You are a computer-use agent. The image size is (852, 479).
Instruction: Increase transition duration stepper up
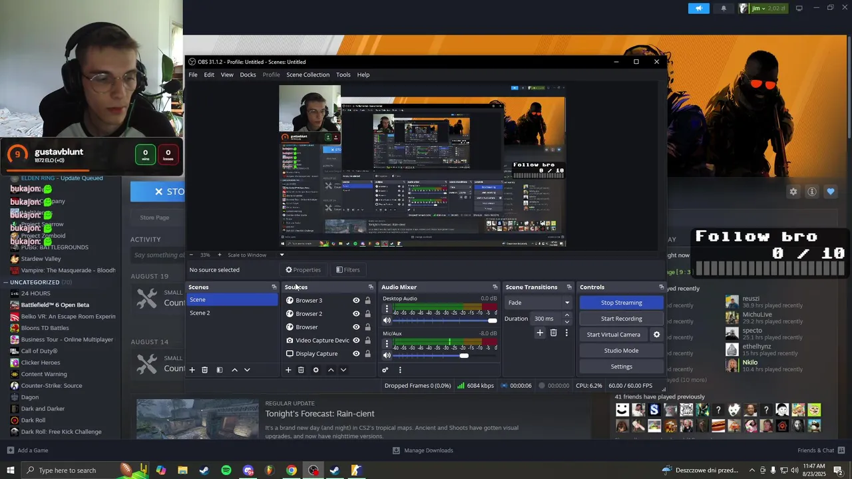[567, 315]
